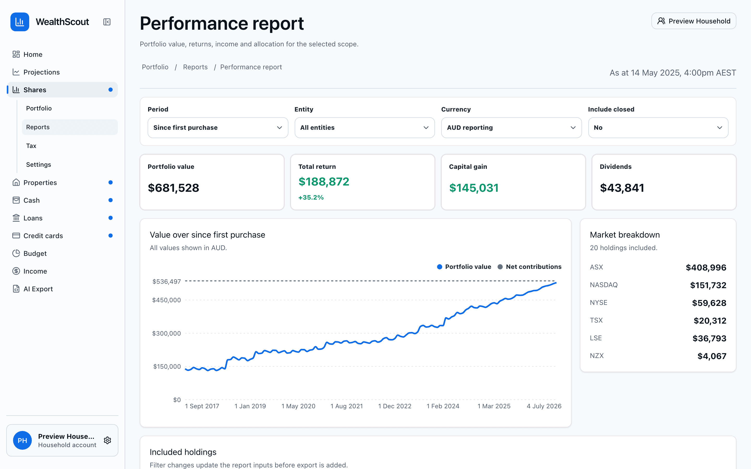Open the Entity dropdown
This screenshot has height=469, width=751.
click(364, 127)
